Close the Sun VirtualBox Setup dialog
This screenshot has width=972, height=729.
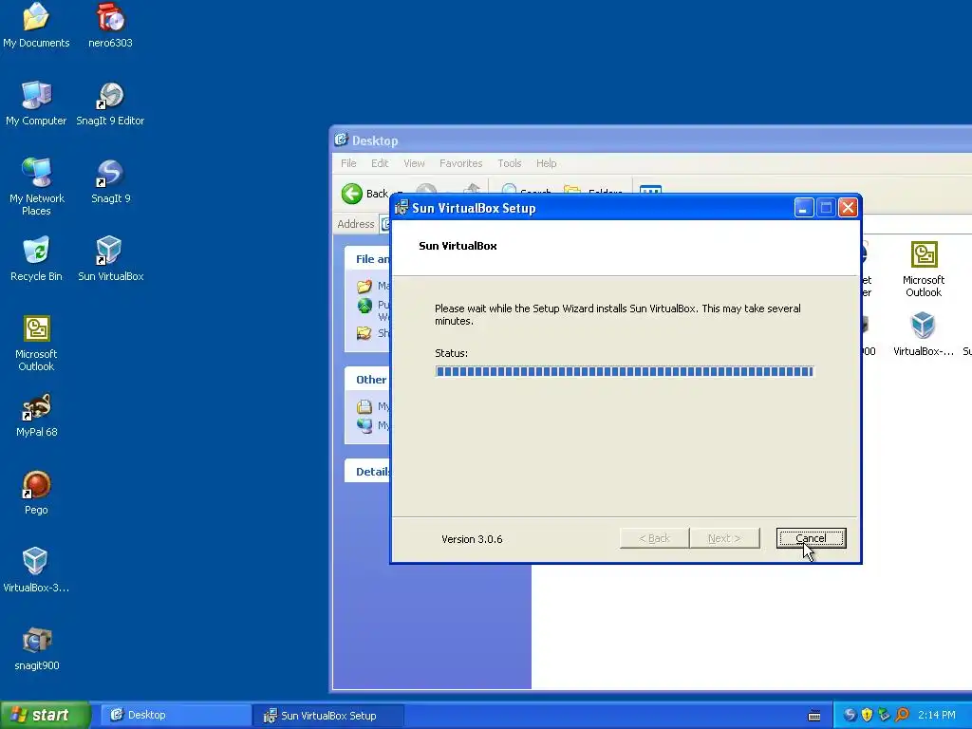coord(848,208)
